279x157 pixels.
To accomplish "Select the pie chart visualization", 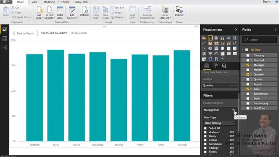I will pos(210,48).
